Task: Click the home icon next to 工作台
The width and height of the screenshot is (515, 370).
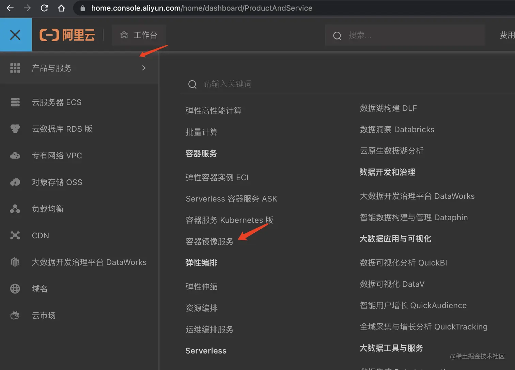Action: pyautogui.click(x=124, y=35)
